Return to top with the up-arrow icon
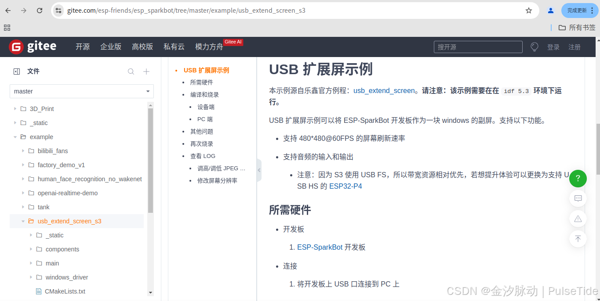 pos(578,239)
